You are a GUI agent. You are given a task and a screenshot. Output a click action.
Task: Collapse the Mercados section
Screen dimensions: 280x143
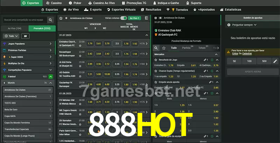pyautogui.click(x=216, y=55)
